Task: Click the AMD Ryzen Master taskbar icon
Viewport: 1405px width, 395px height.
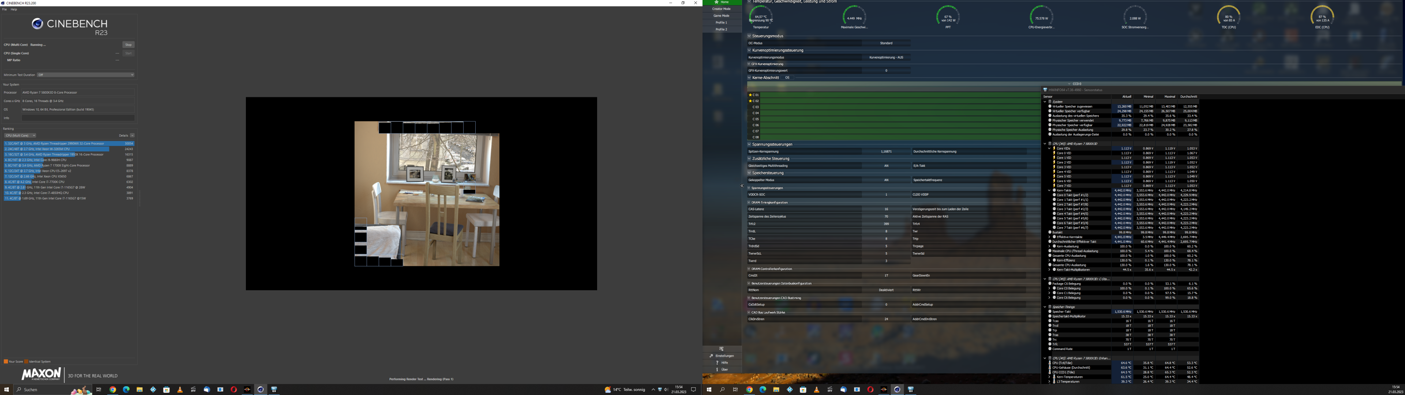Action: point(247,390)
